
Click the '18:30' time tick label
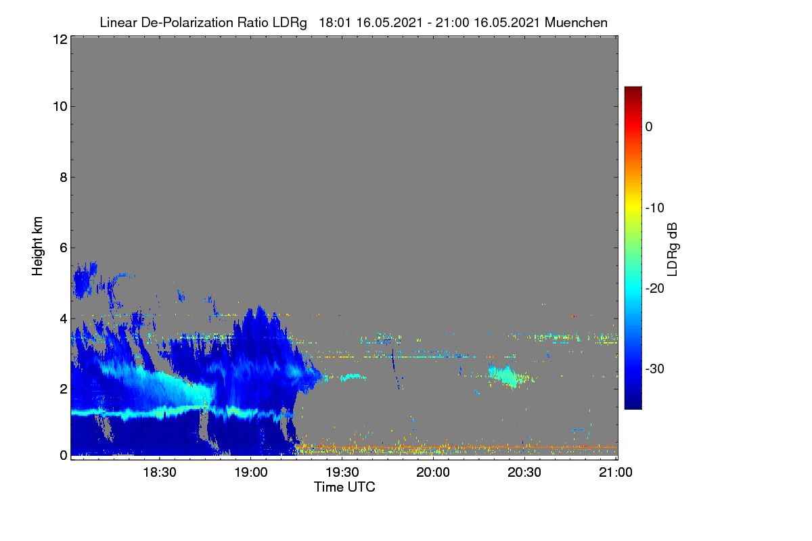click(160, 473)
